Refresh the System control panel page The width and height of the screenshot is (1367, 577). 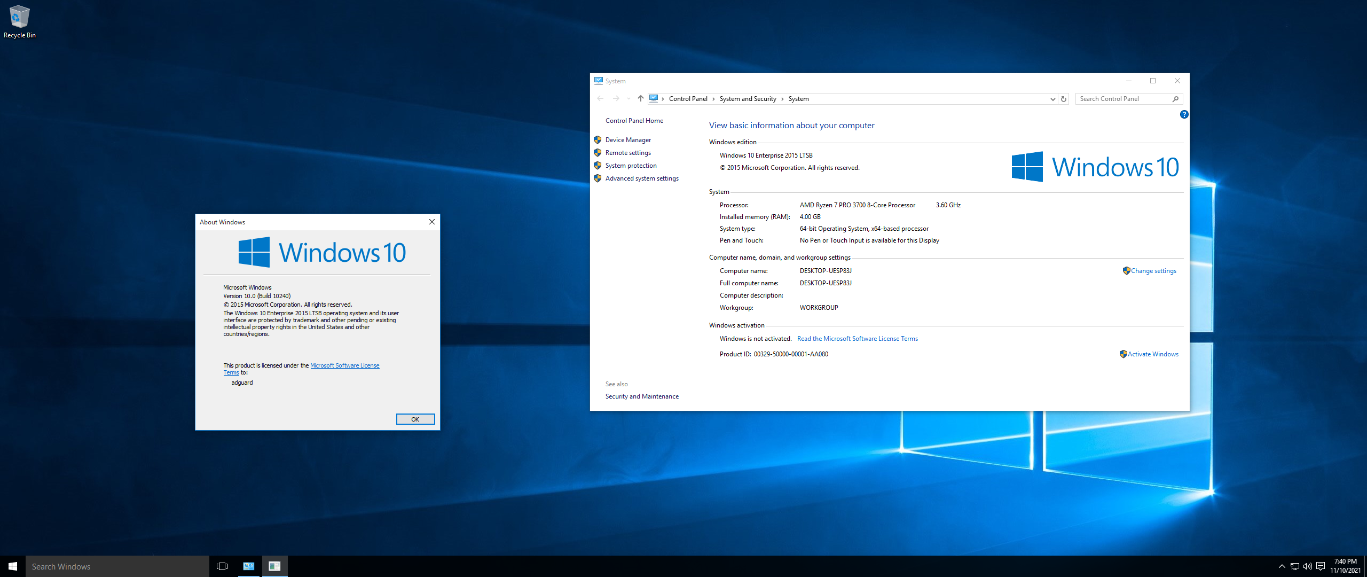1064,99
